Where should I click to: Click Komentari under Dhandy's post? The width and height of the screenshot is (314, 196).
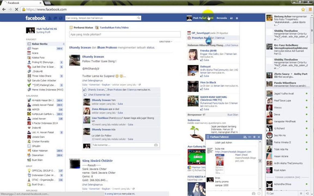(x=94, y=85)
